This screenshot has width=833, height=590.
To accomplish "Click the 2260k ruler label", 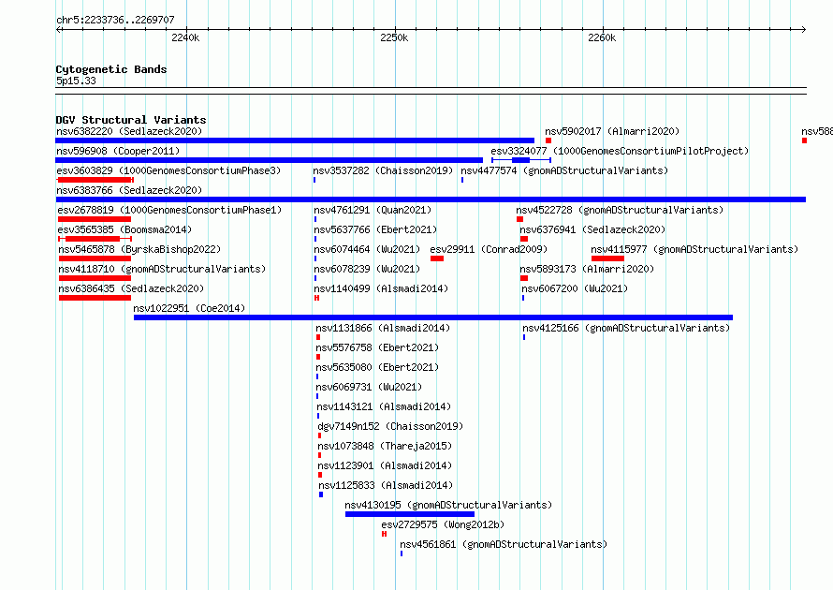I will pyautogui.click(x=602, y=37).
